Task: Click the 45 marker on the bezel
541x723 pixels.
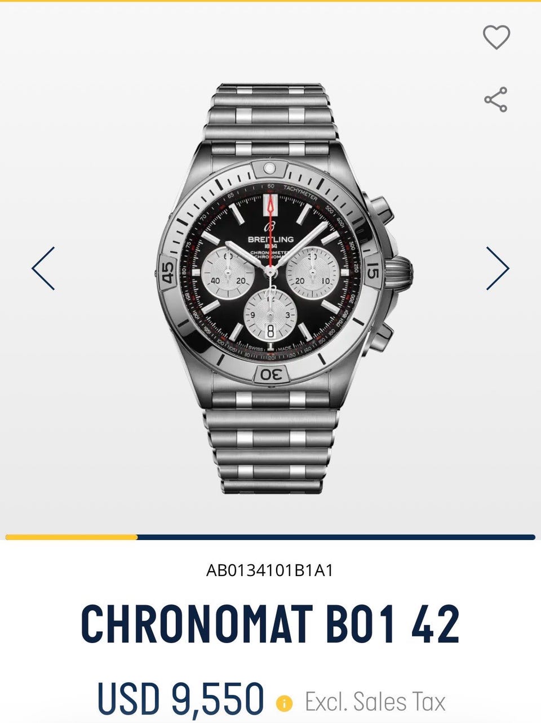Action: point(168,271)
